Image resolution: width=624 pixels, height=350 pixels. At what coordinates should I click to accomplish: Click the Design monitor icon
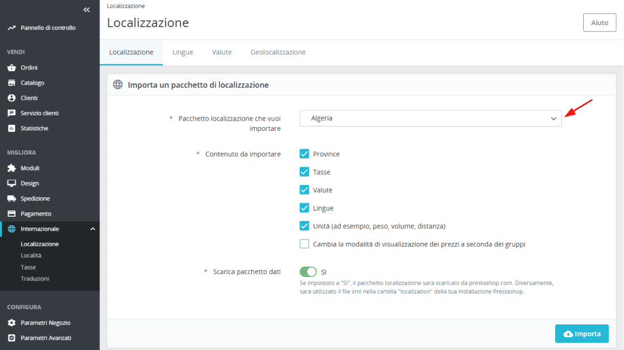coord(12,183)
